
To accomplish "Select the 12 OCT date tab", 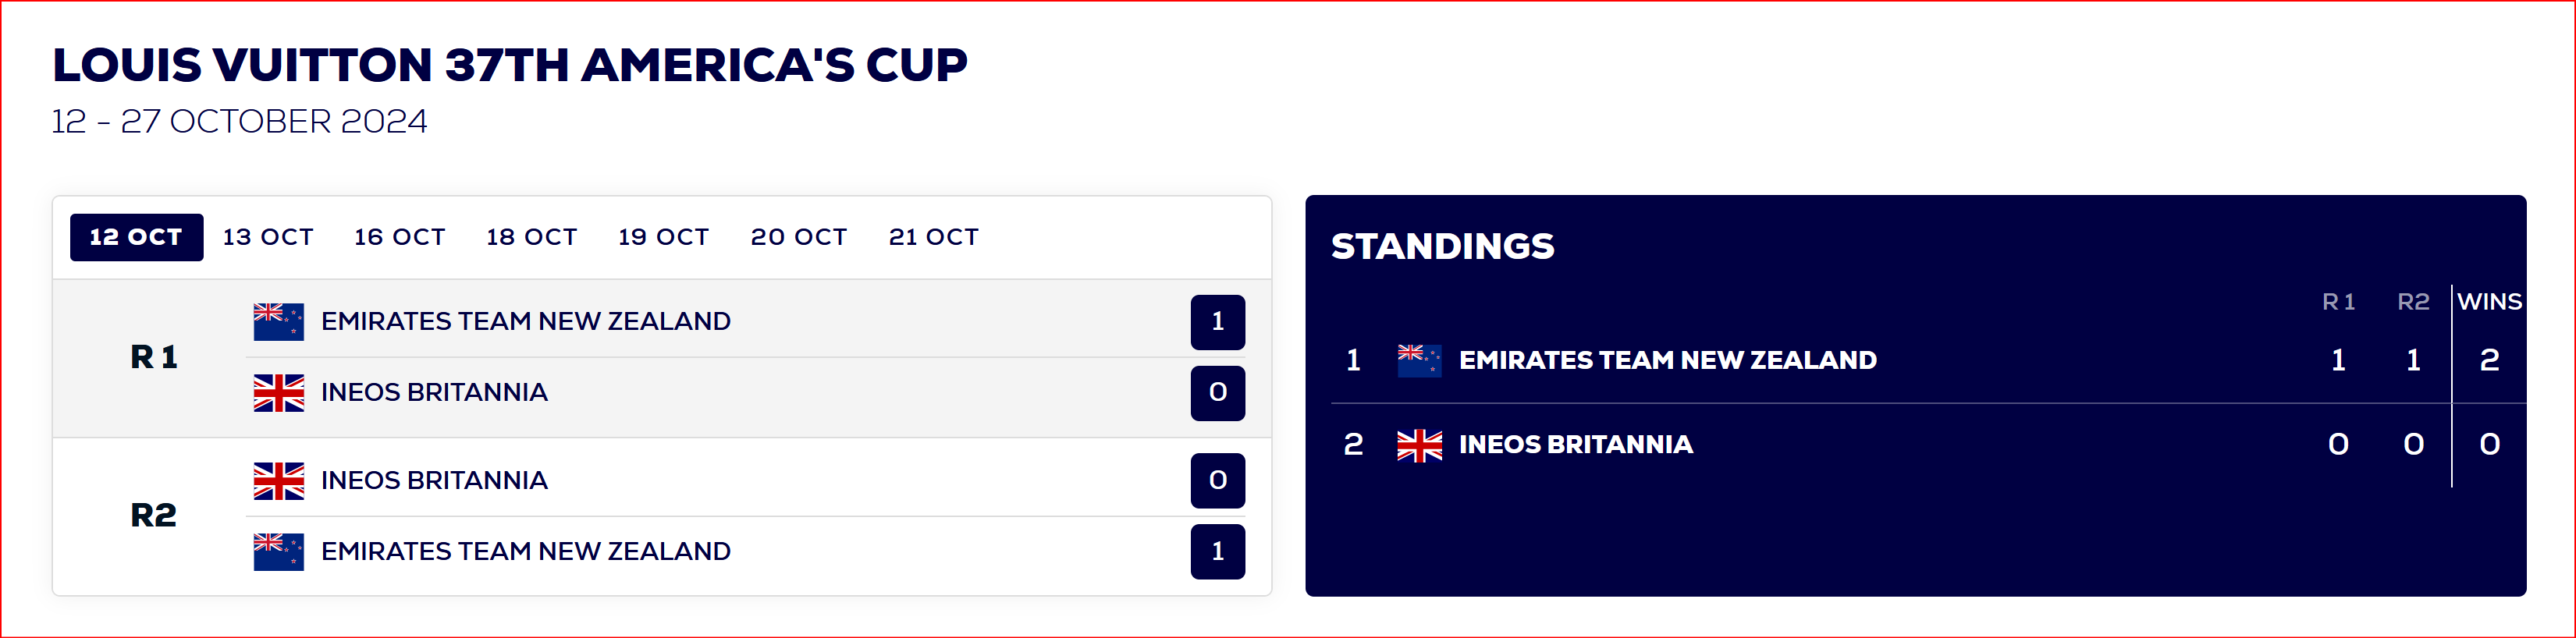I will click(x=136, y=237).
